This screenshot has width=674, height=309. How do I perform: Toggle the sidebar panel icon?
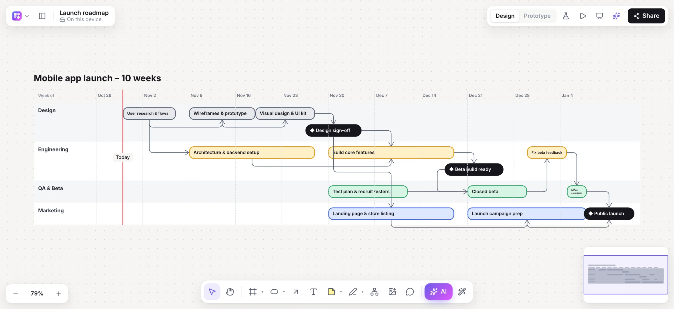coord(42,16)
